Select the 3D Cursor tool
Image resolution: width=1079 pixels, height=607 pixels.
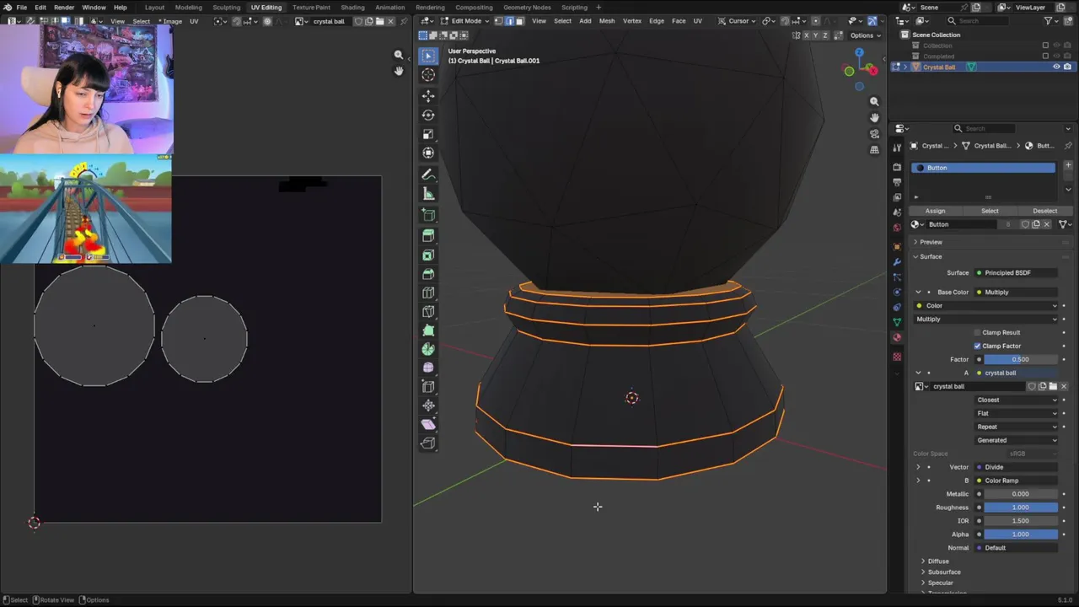[x=428, y=75]
